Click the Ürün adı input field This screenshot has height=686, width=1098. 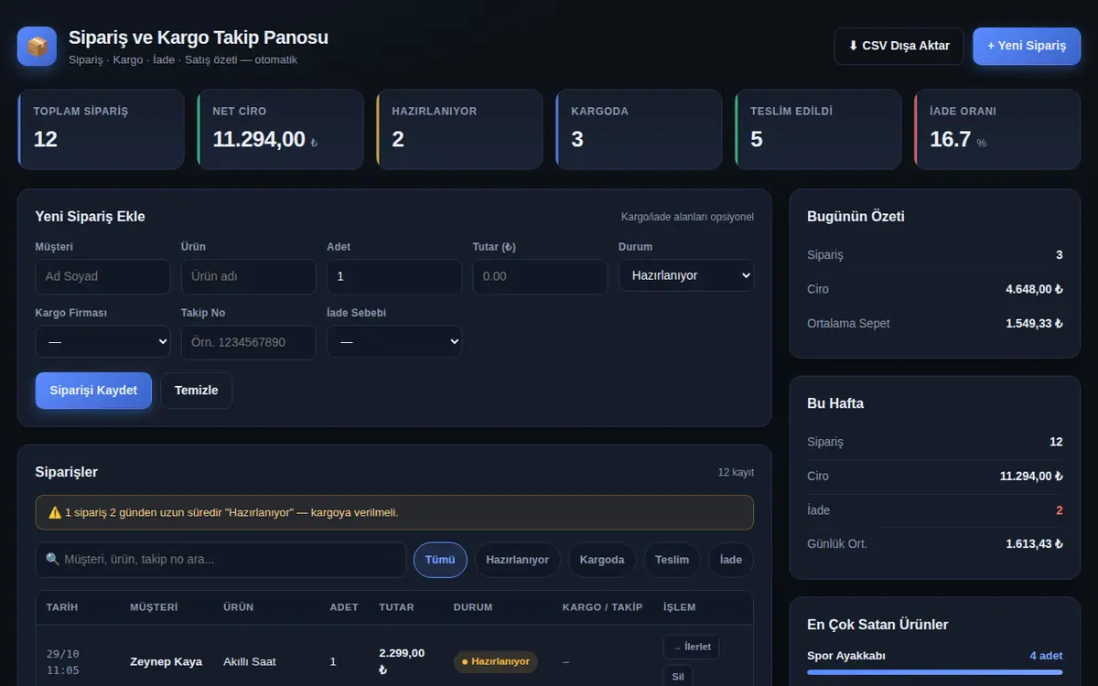click(249, 276)
